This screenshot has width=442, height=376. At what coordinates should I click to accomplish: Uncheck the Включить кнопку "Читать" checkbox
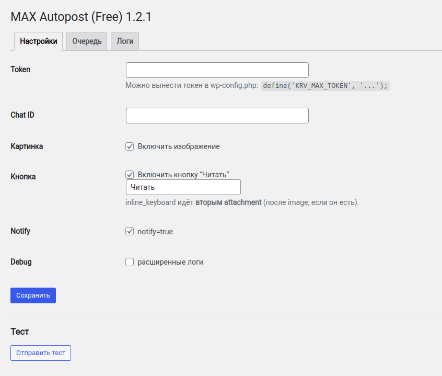click(x=130, y=174)
